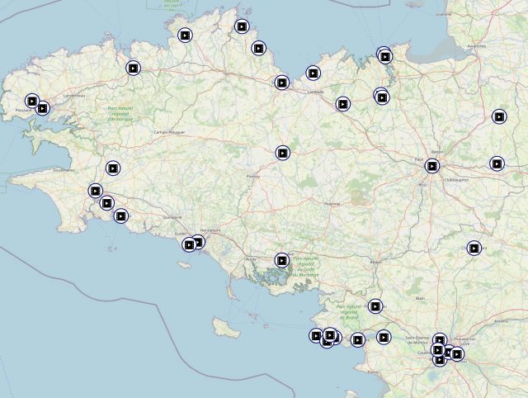Screen dimensions: 528x398
Task: Click the rightmost video marker in the Couëron-area cluster
Action: [457, 354]
